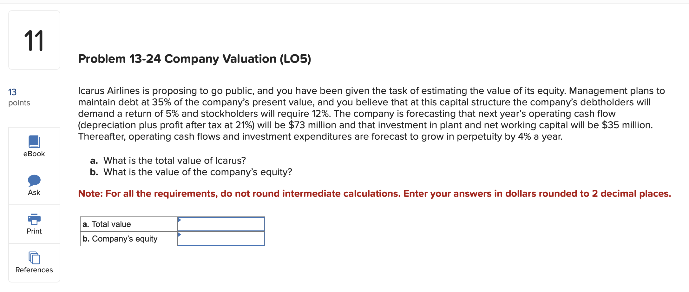The width and height of the screenshot is (689, 292).
Task: Select the problem title Problem 13-24
Action: [194, 58]
